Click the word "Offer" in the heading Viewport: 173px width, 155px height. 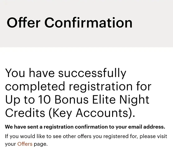tap(23, 23)
